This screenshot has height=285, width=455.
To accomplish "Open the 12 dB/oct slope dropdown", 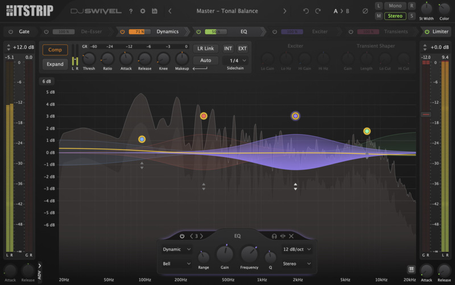I will coord(297,249).
